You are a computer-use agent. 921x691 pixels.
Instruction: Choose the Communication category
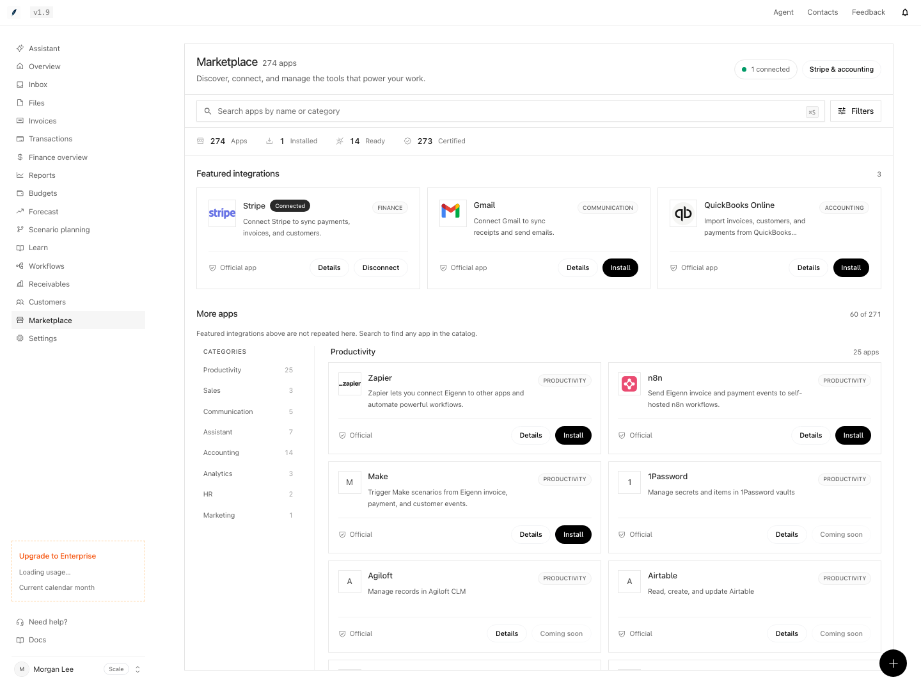[248, 411]
